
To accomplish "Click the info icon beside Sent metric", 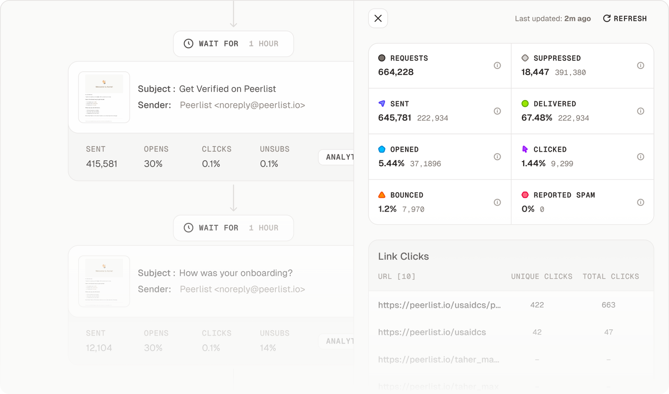I will pyautogui.click(x=497, y=111).
